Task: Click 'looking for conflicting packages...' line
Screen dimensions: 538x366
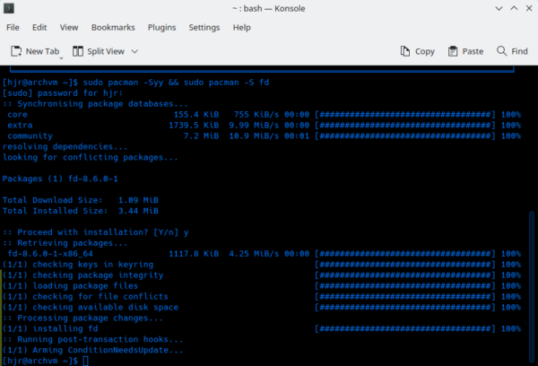Action: pyautogui.click(x=91, y=158)
